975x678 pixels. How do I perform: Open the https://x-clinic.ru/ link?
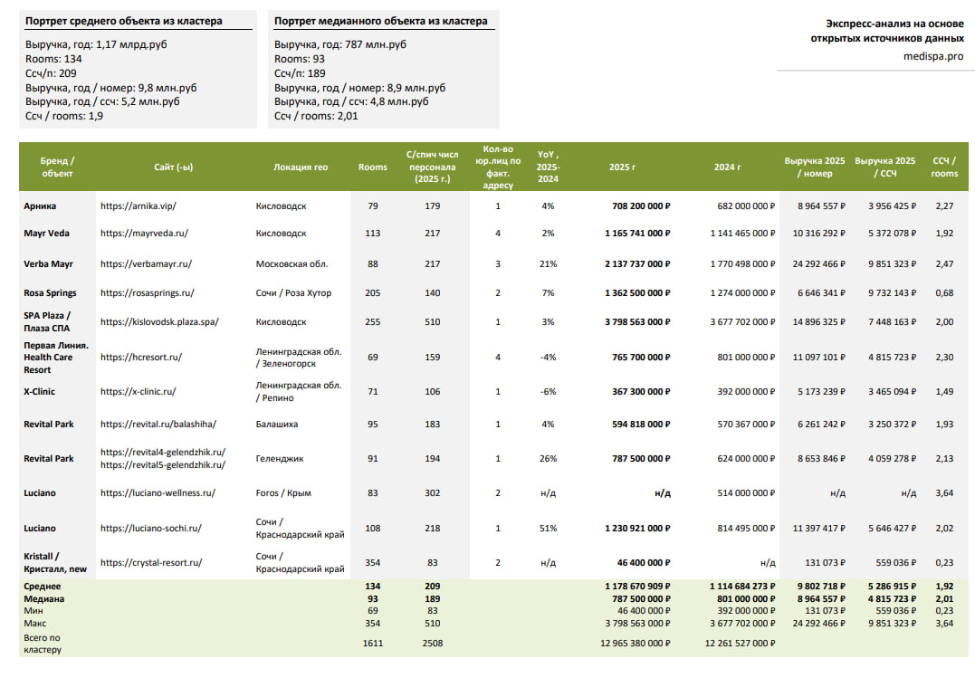(x=138, y=391)
